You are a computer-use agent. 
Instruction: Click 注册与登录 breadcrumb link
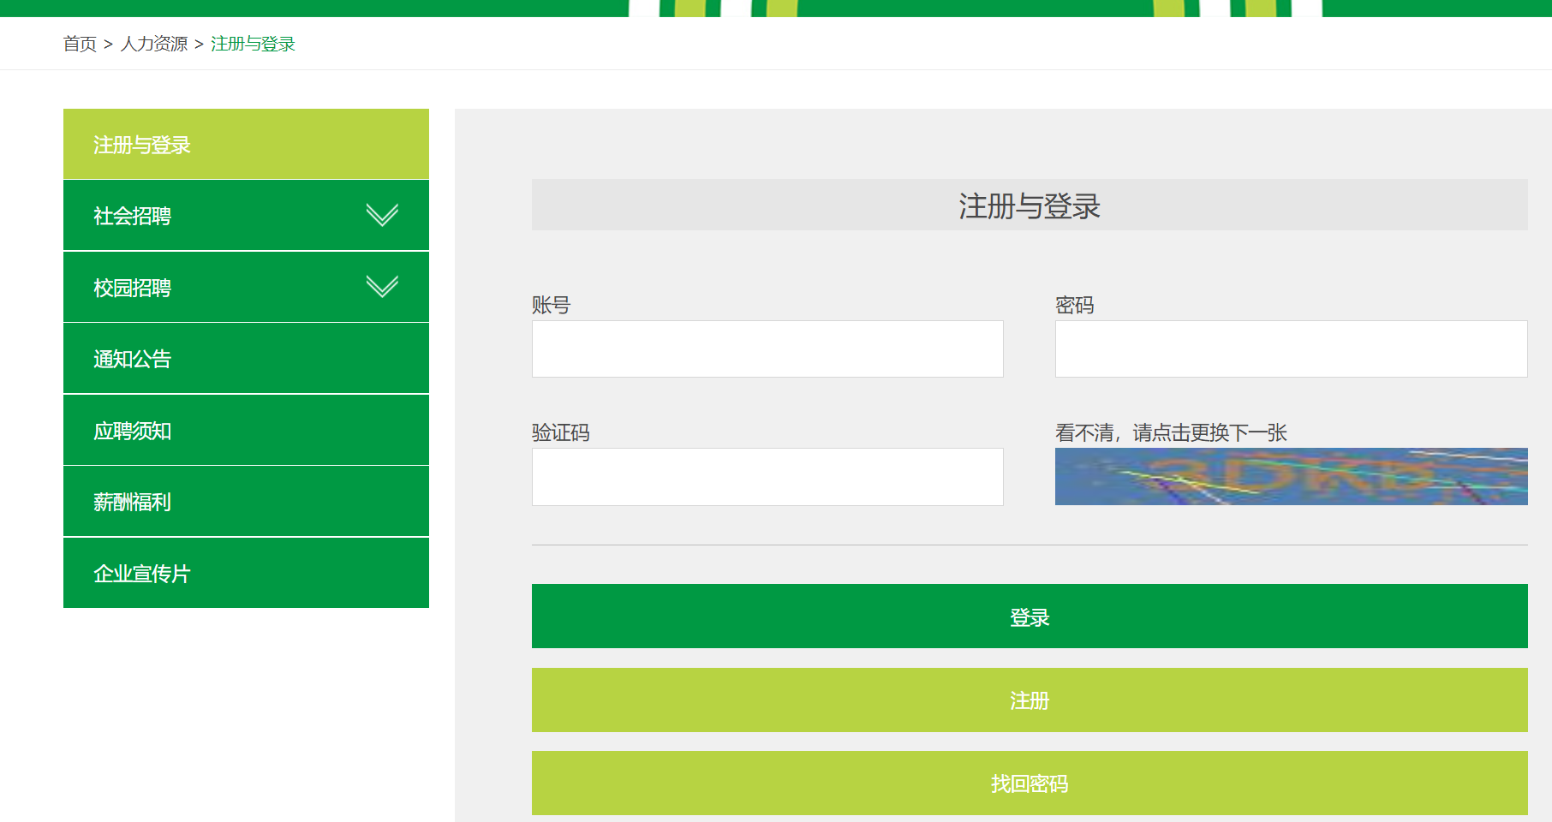pyautogui.click(x=253, y=44)
